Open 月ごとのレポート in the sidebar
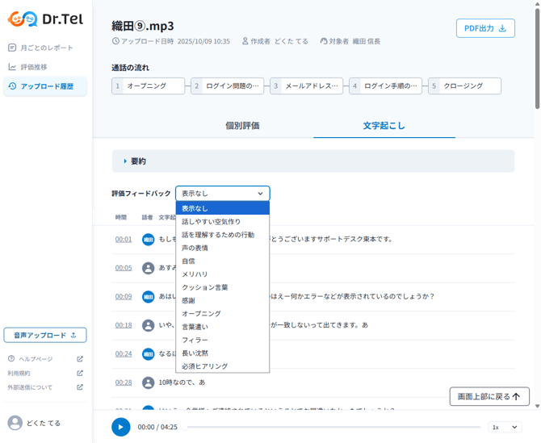 pyautogui.click(x=45, y=48)
